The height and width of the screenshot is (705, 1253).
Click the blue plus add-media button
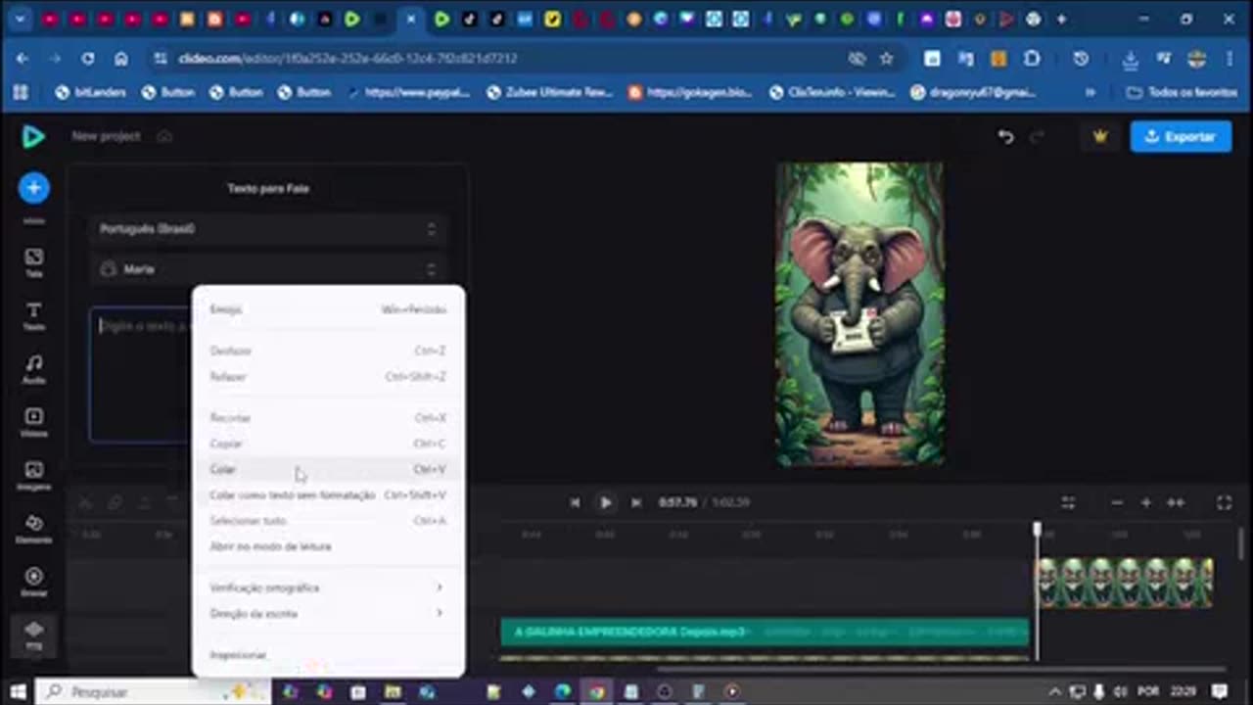(33, 187)
